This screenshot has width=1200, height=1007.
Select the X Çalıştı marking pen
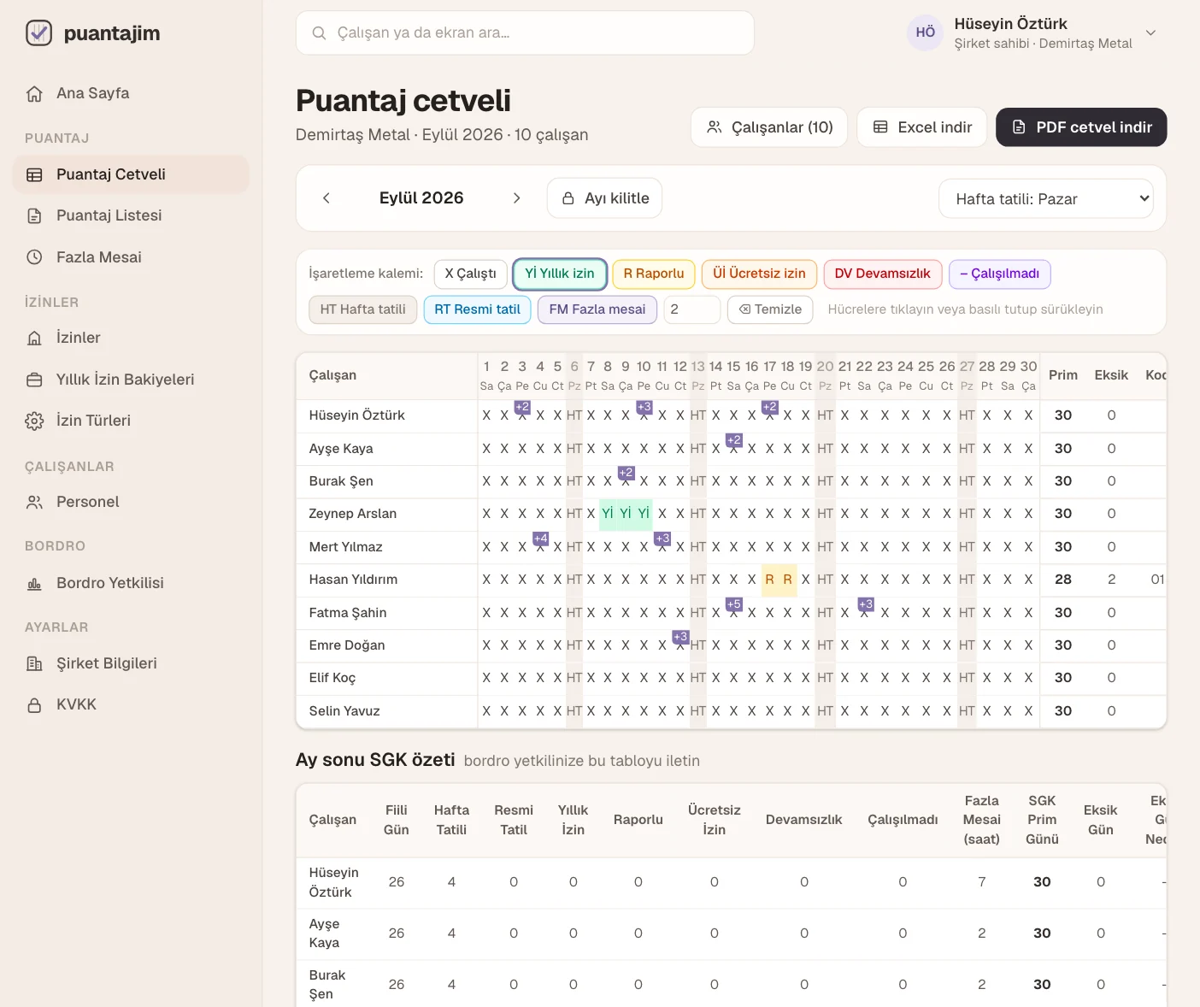(x=471, y=274)
